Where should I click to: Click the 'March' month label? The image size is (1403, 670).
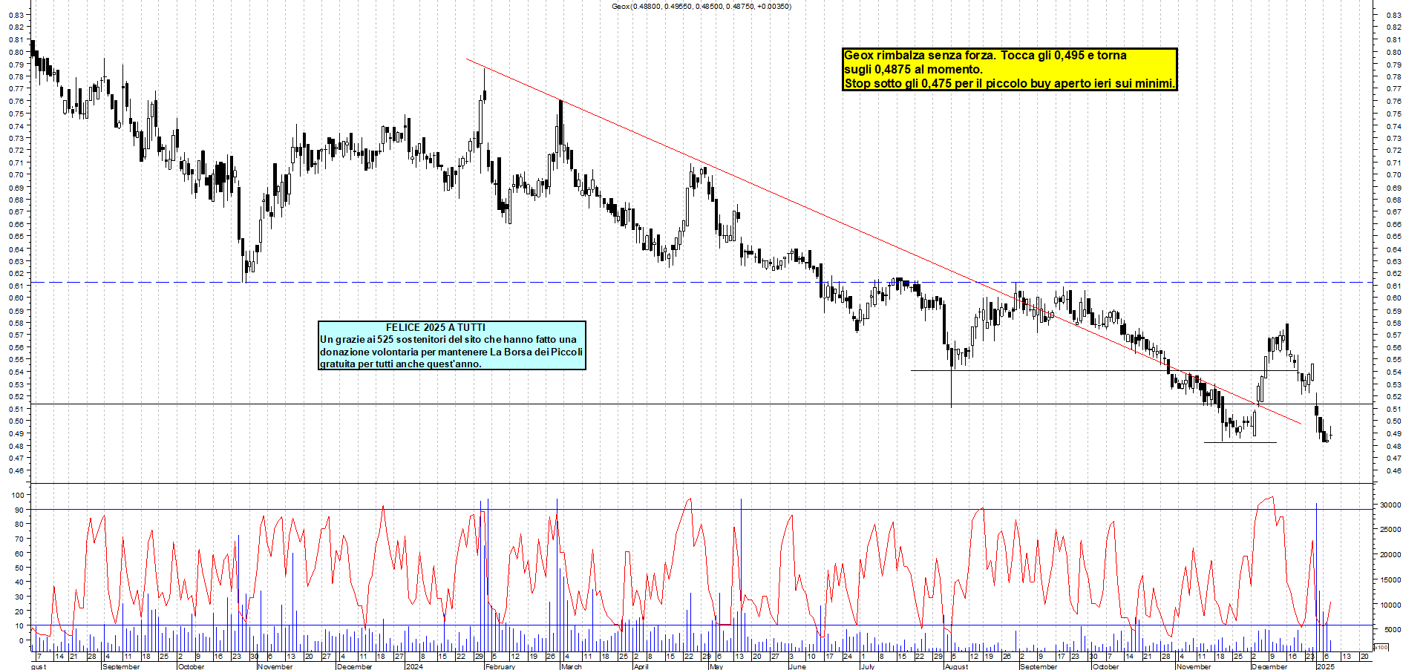tap(572, 666)
